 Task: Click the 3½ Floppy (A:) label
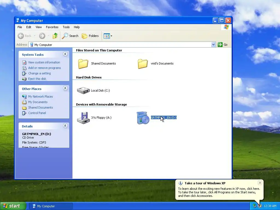[x=101, y=118]
